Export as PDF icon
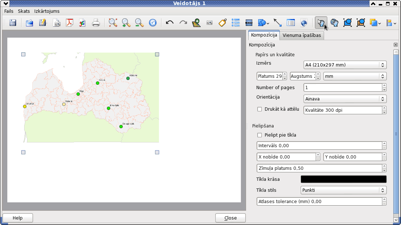The image size is (401, 225). pos(69,23)
